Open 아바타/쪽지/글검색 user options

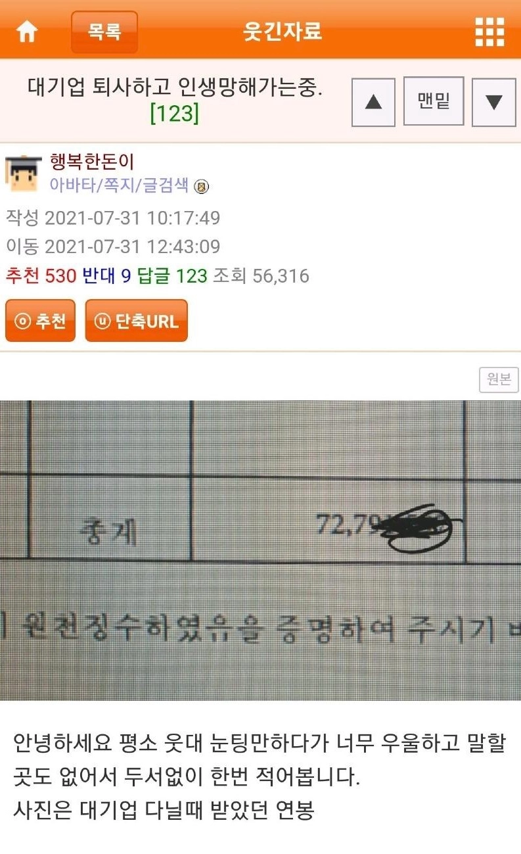[120, 186]
